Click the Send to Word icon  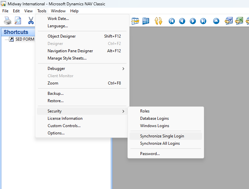pos(229,21)
